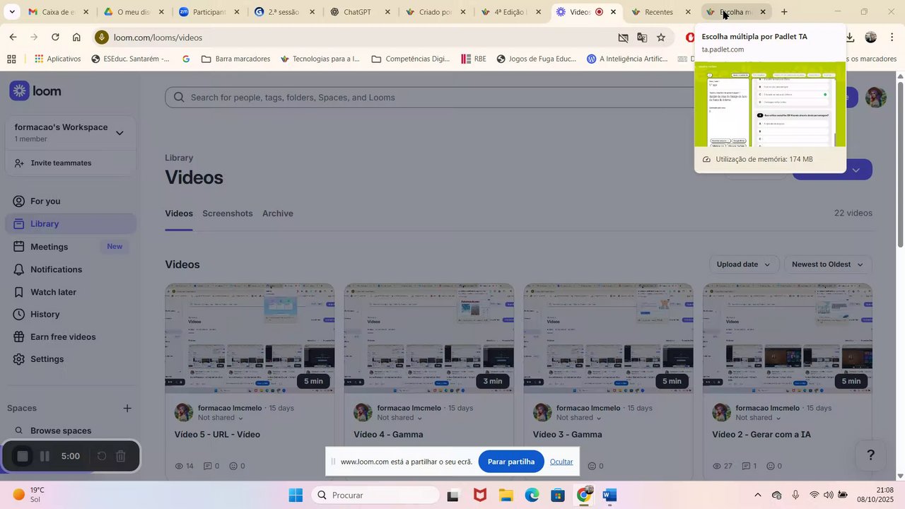Add a new space with plus icon
The height and width of the screenshot is (509, 905).
click(x=127, y=408)
